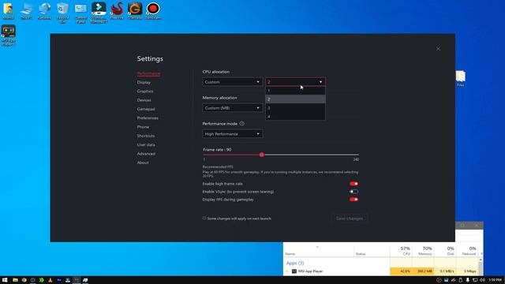Sort Task Manager by Name column
This screenshot has width=505, height=284.
(x=319, y=251)
